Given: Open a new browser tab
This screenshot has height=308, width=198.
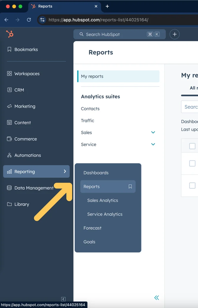Looking at the screenshot, I should tap(107, 6).
